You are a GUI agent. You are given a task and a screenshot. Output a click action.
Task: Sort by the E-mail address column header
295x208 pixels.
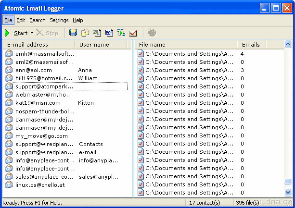[28, 45]
